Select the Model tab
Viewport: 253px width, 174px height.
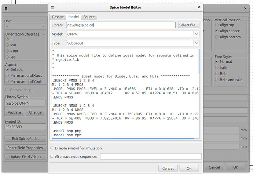click(74, 17)
